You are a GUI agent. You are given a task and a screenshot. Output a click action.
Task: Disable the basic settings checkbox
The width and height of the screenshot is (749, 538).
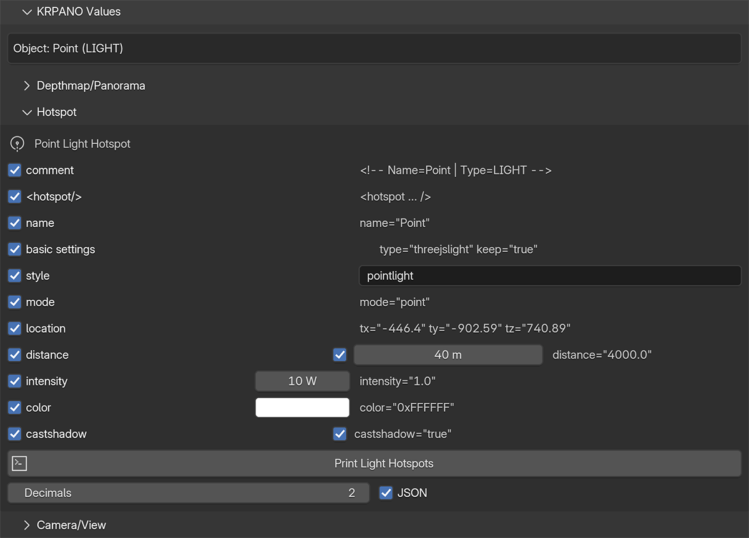click(x=15, y=250)
